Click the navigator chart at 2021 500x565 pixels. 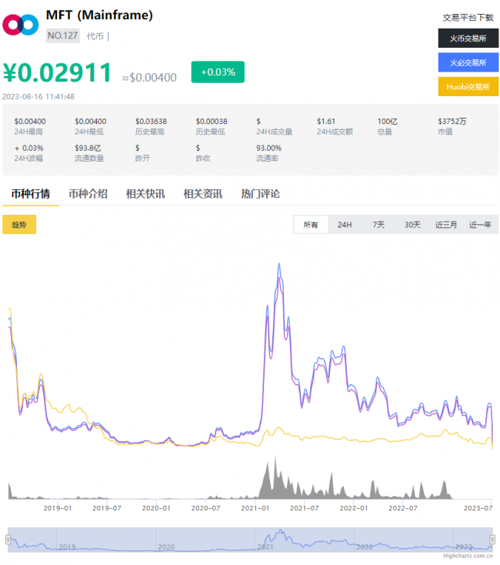point(265,547)
